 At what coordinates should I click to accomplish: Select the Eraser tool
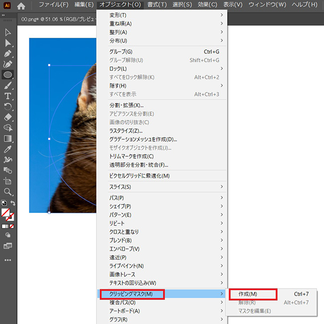[x=7, y=117]
